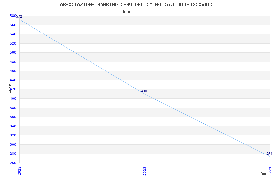Click the 580 y-axis tick label
Viewport: 273px width, 177px height.
13,16
